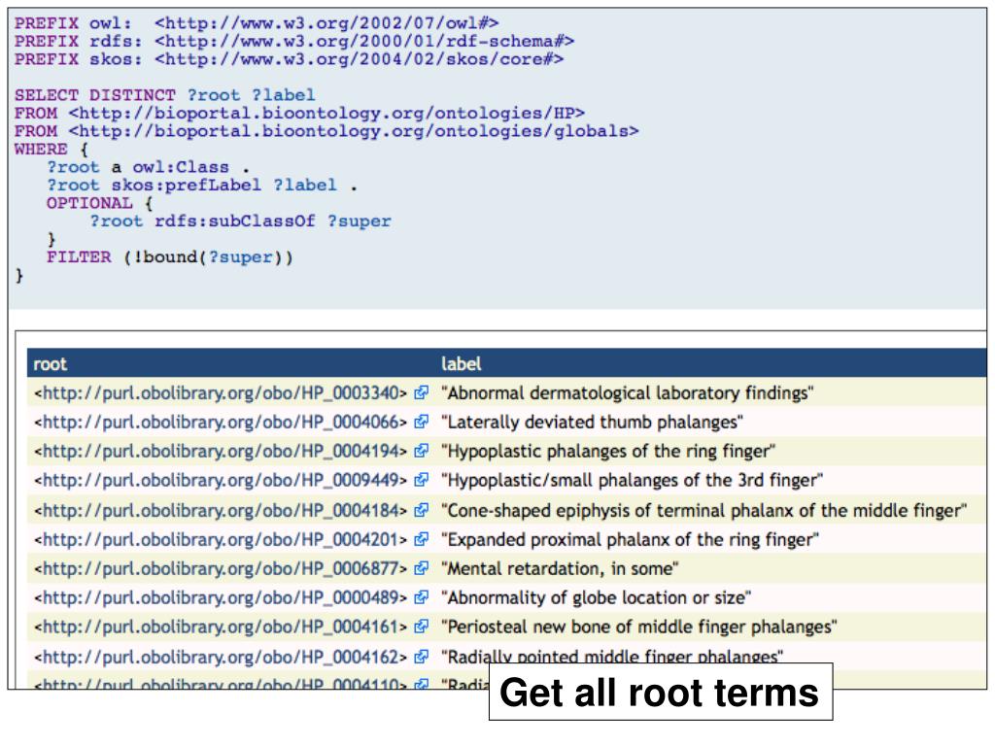Click the HP_0004161 URI link

click(x=221, y=627)
